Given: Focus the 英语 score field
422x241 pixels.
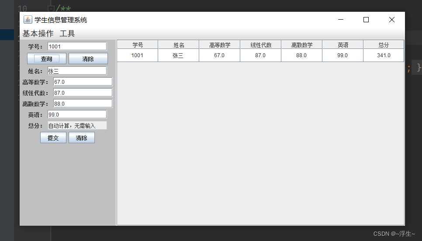Looking at the screenshot, I should pyautogui.click(x=77, y=114).
